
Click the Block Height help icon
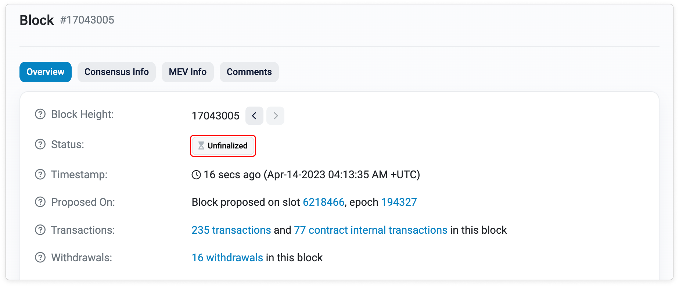(40, 114)
